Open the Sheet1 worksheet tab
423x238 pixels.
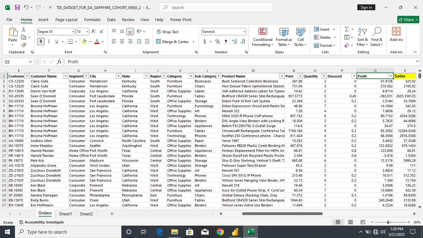pyautogui.click(x=65, y=214)
